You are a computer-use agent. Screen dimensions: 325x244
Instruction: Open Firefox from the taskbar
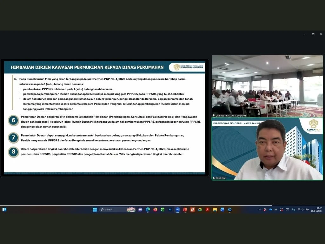[x=155, y=210]
